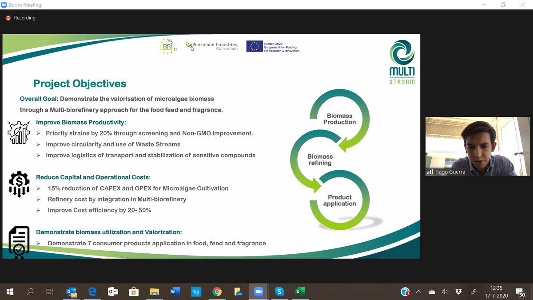Click the 'Overall Goal:' text line

coord(117,98)
